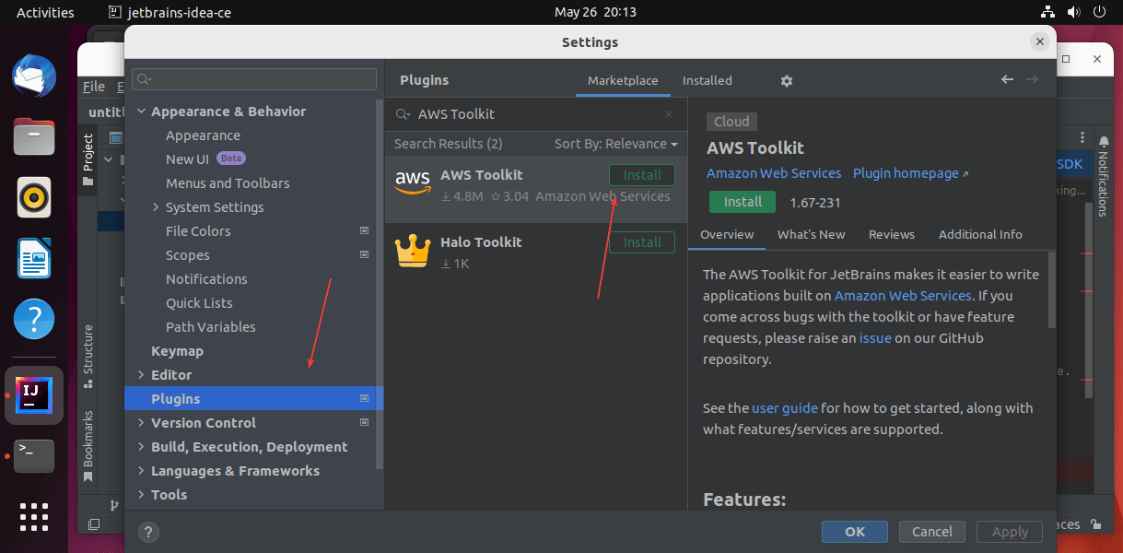This screenshot has height=553, width=1123.
Task: Open the plugins gear settings icon
Action: click(x=786, y=81)
